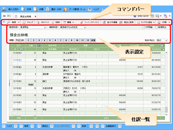Click the F11 全画面表示 function key
Image resolution: width=173 pixels, height=130 pixels.
click(x=109, y=126)
